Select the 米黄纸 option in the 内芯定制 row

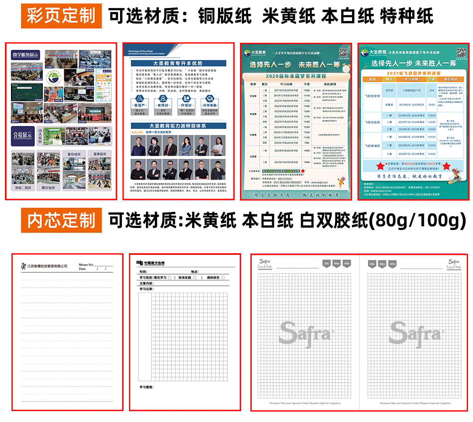pyautogui.click(x=211, y=220)
